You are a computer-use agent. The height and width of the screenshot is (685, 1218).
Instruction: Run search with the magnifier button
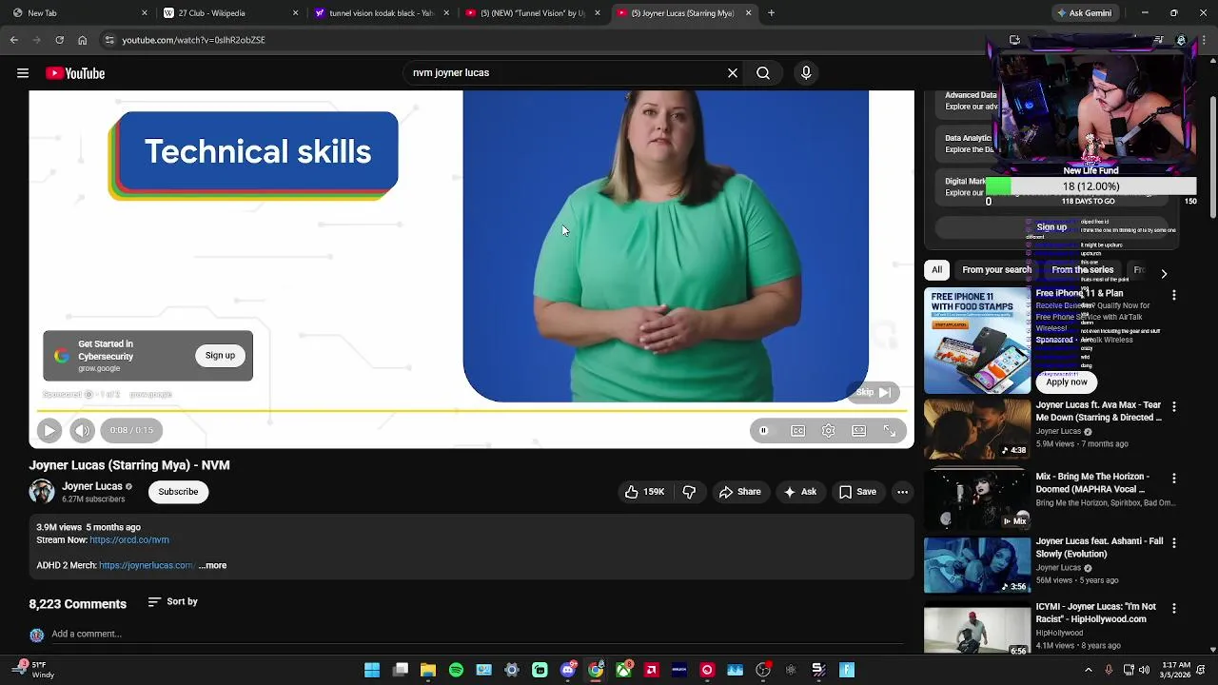pos(763,73)
